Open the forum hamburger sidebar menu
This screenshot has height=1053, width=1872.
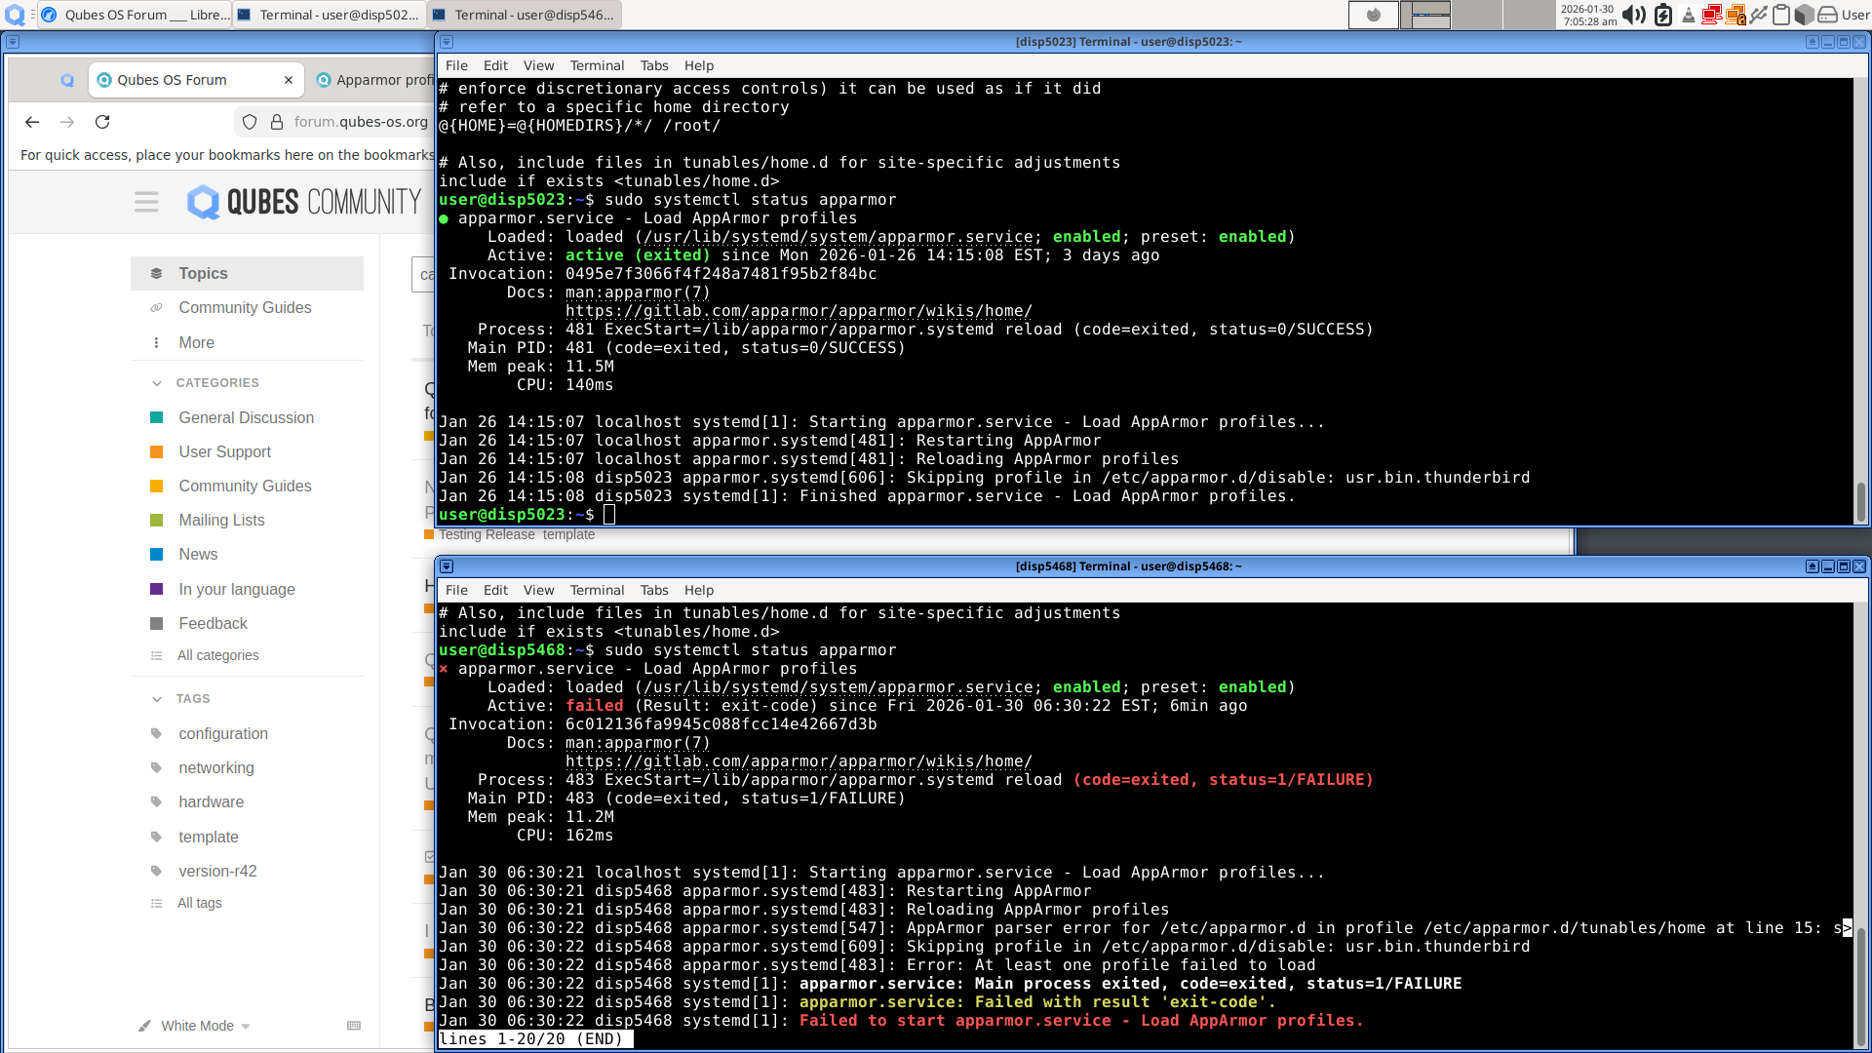tap(146, 202)
